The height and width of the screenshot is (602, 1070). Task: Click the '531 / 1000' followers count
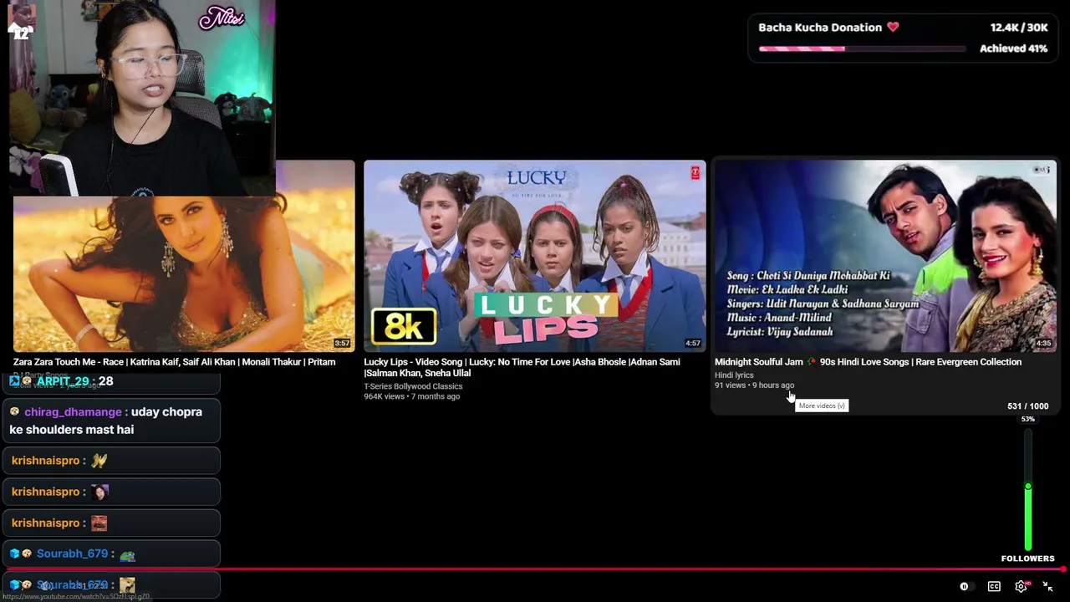click(1027, 406)
